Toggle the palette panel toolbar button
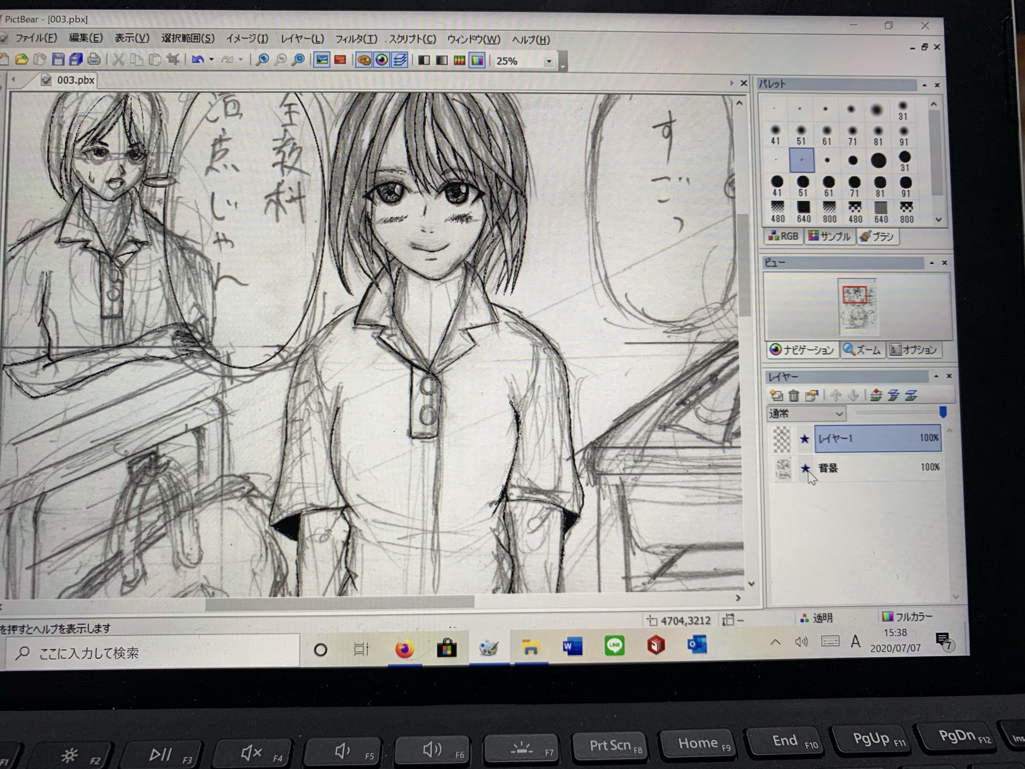1025x769 pixels. 364,60
